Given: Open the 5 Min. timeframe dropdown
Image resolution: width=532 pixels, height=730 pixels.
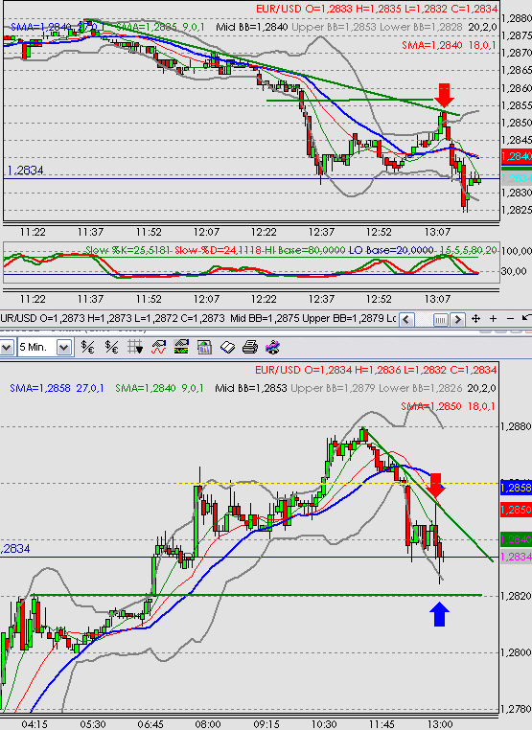Looking at the screenshot, I should 64,348.
